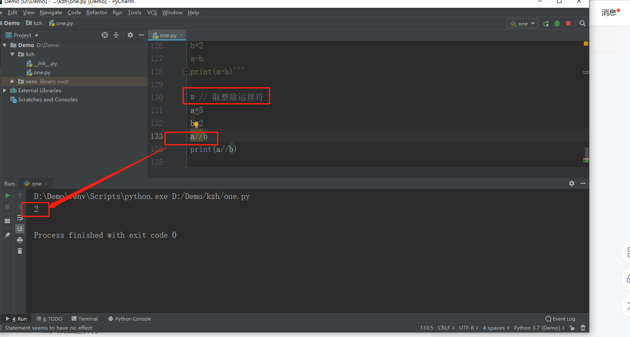Image resolution: width=630 pixels, height=337 pixels.
Task: Switch to the Python Console tab
Action: coord(129,318)
